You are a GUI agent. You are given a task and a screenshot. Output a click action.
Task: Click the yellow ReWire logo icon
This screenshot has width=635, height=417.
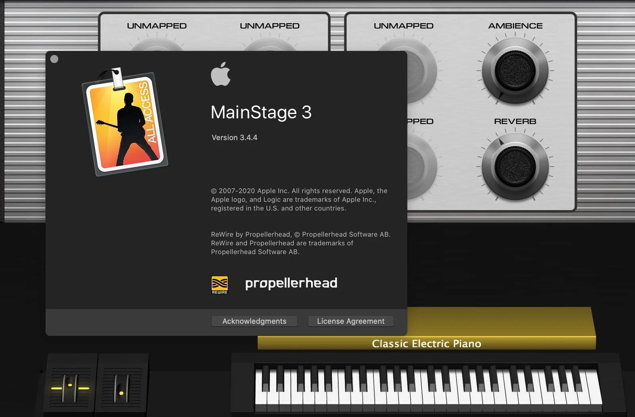(219, 285)
